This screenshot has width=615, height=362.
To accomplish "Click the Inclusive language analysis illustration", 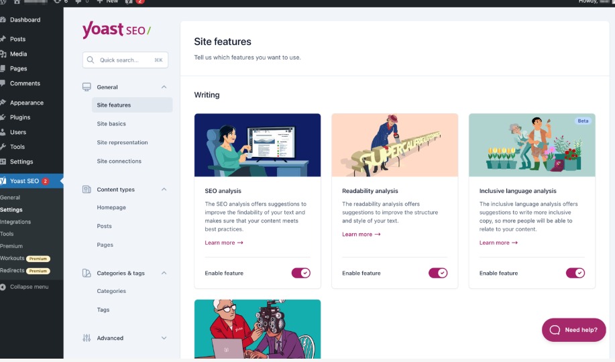I will point(532,145).
